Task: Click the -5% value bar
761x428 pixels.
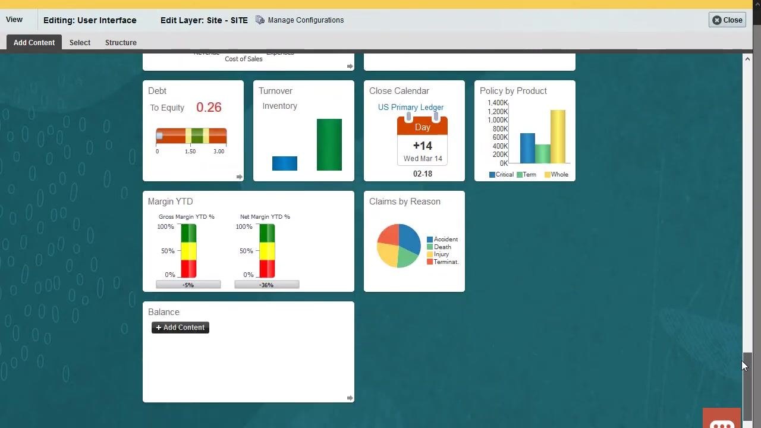Action: 188,285
